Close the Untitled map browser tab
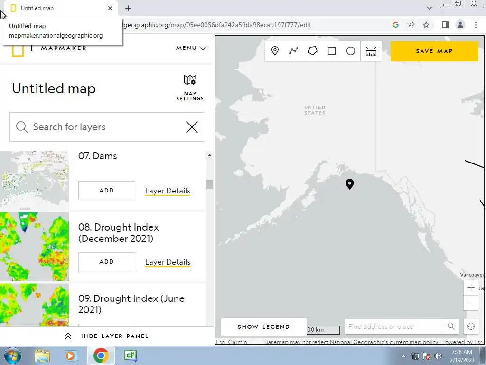This screenshot has height=365, width=486. (x=110, y=8)
